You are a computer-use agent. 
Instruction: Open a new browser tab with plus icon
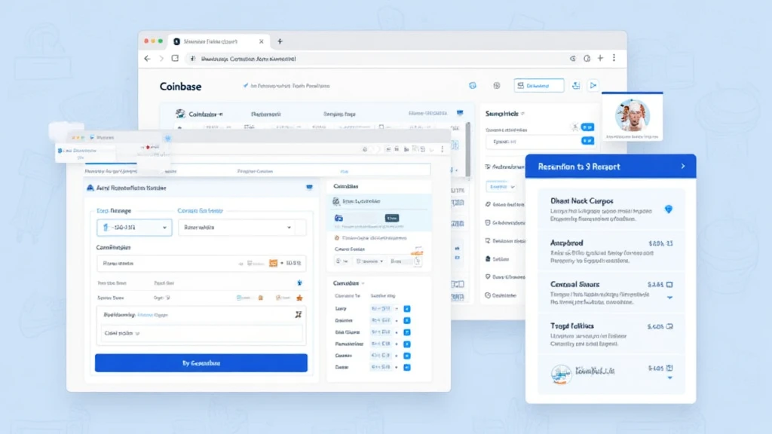click(280, 41)
